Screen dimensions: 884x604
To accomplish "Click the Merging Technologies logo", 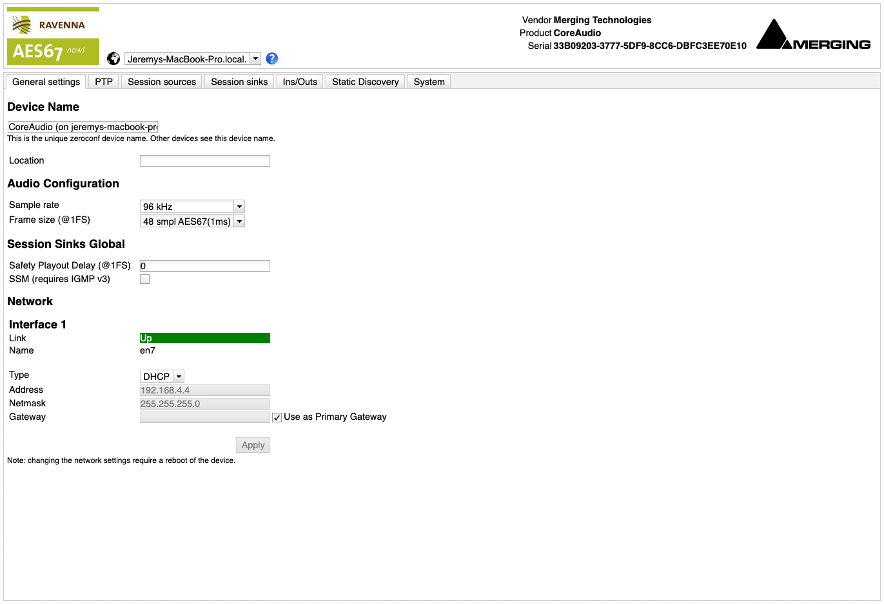I will 813,35.
